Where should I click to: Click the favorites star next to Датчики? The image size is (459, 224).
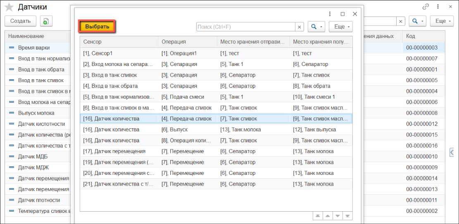point(9,7)
